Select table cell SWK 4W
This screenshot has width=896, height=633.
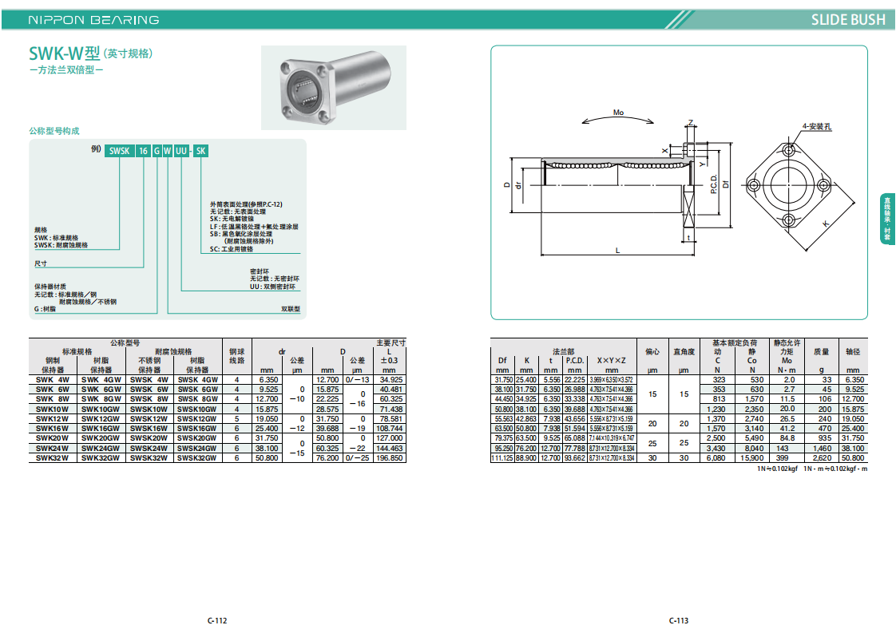(x=53, y=380)
